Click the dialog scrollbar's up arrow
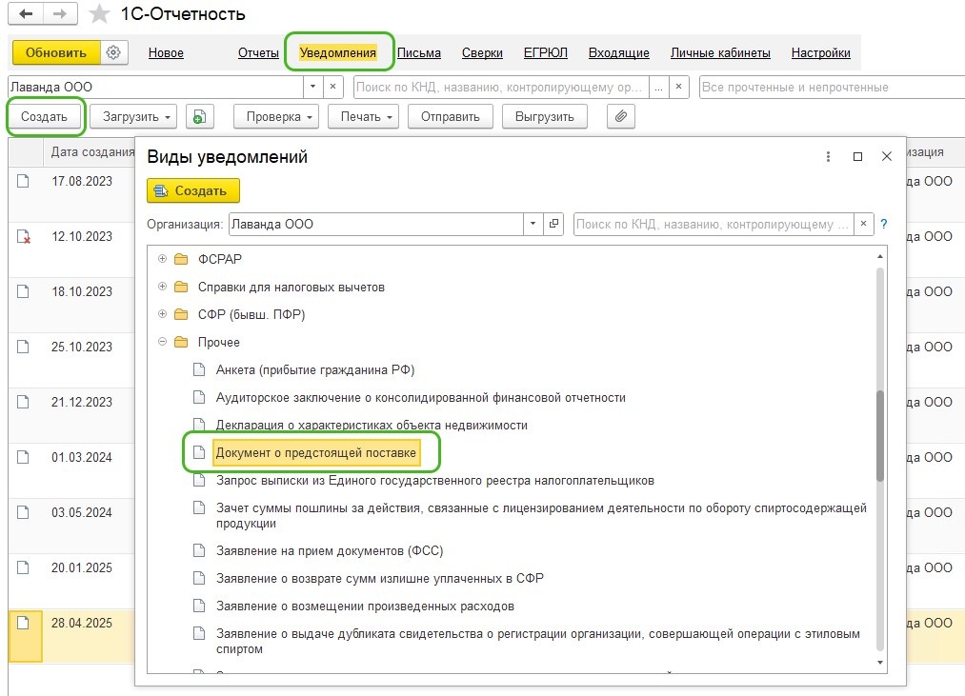The height and width of the screenshot is (696, 965). click(880, 256)
